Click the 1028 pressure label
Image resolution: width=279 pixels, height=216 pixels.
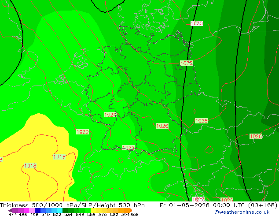pyautogui.click(x=201, y=121)
